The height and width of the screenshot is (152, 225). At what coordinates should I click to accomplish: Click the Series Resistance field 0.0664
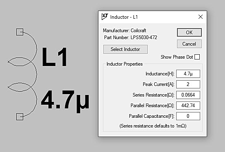point(188,95)
